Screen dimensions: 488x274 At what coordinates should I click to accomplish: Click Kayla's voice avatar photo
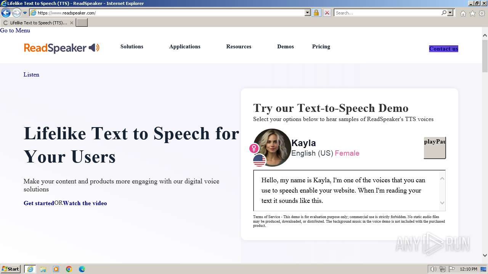click(272, 147)
